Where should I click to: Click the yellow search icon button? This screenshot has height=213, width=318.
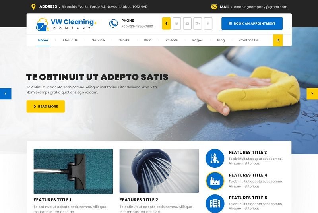(x=278, y=40)
